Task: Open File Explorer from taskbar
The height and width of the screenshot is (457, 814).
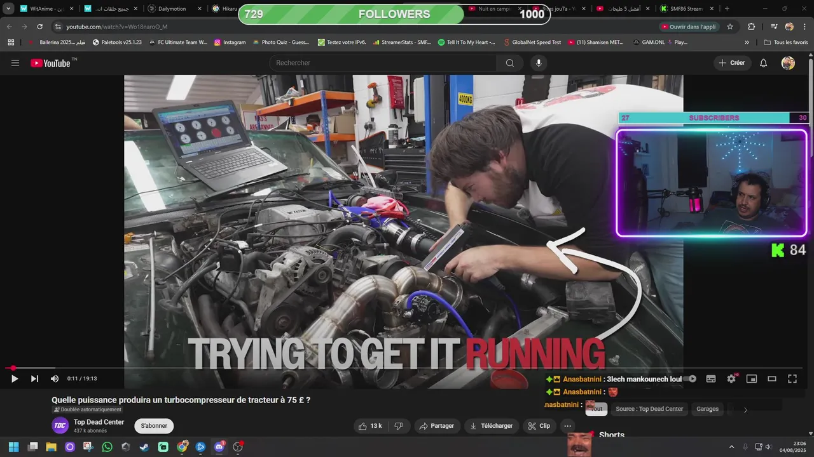Action: click(x=51, y=447)
